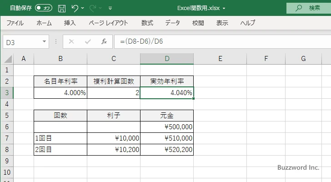The image size is (331, 182).
Task: Open the Redo history dropdown arrow
Action: (x=100, y=8)
